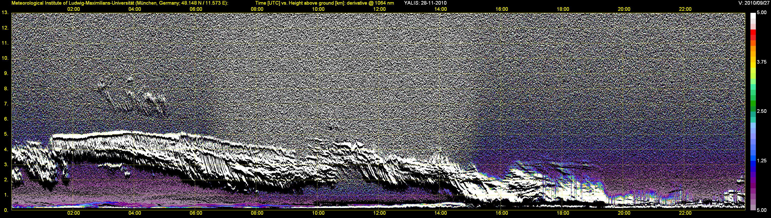Click the 14:00 label on the bottom time axis
Viewport: 771px width, 218px height.
click(440, 213)
